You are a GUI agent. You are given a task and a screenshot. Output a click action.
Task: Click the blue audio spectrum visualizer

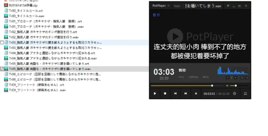tap(233, 71)
